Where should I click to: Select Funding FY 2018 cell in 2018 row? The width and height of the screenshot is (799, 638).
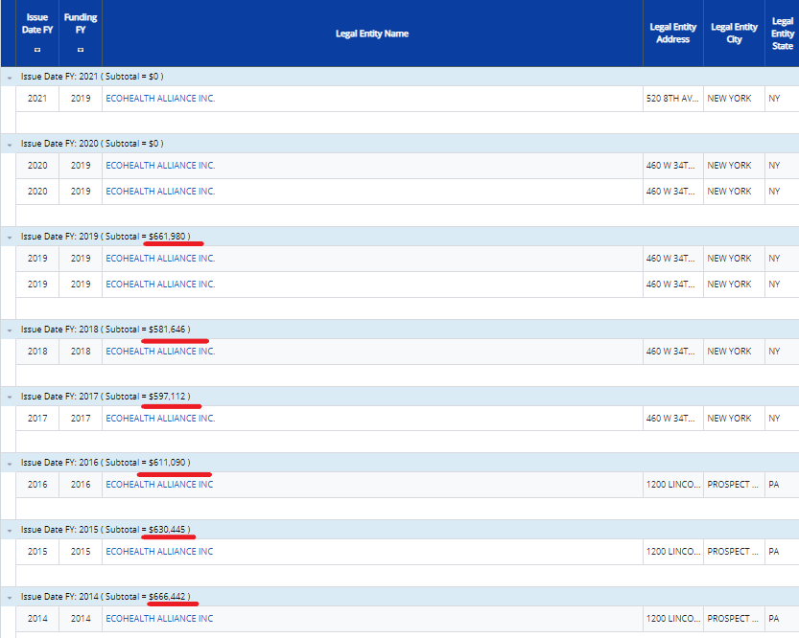81,351
